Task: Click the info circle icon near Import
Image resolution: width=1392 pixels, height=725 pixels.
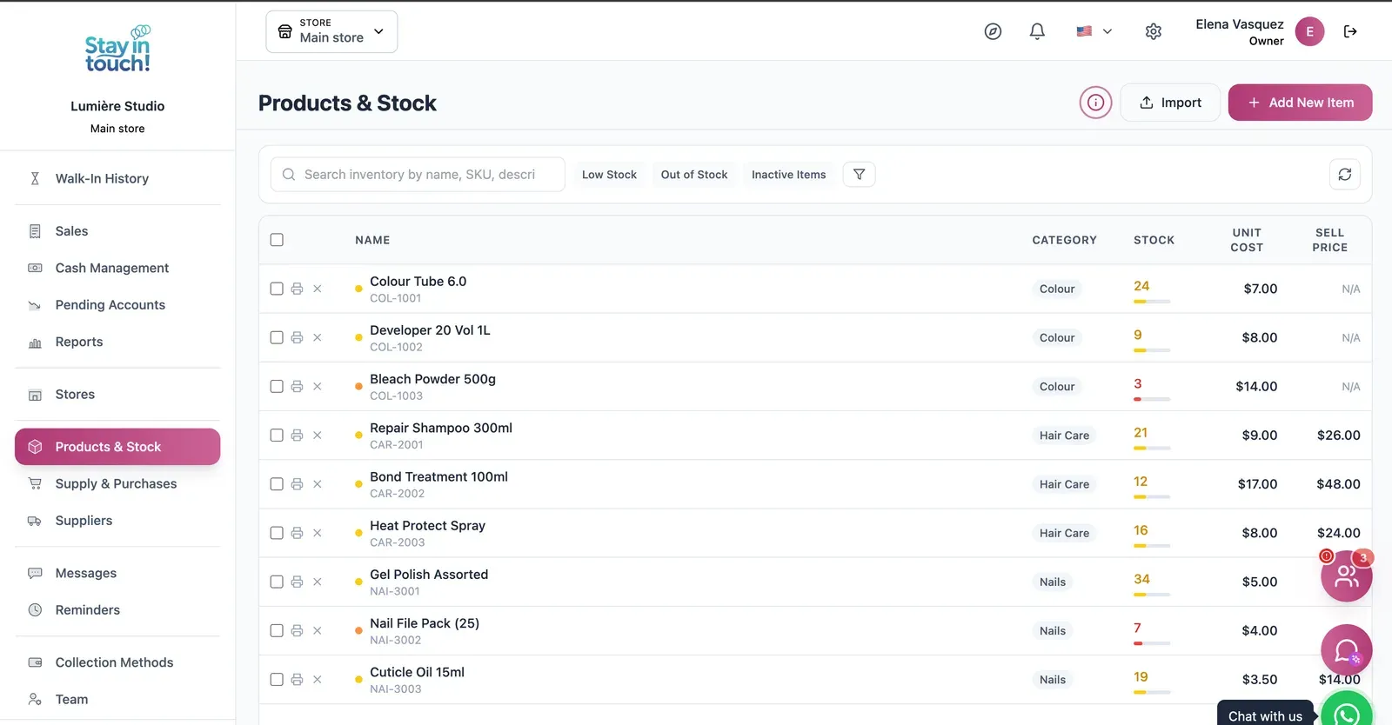Action: [1096, 103]
